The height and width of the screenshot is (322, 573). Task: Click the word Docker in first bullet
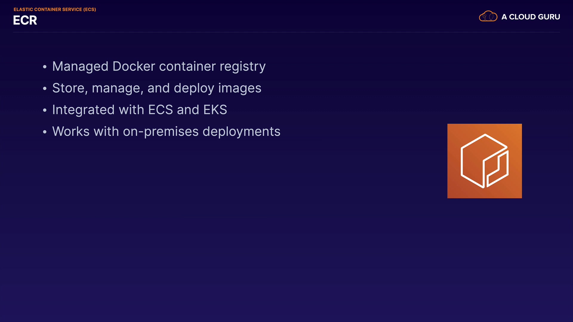(x=134, y=66)
